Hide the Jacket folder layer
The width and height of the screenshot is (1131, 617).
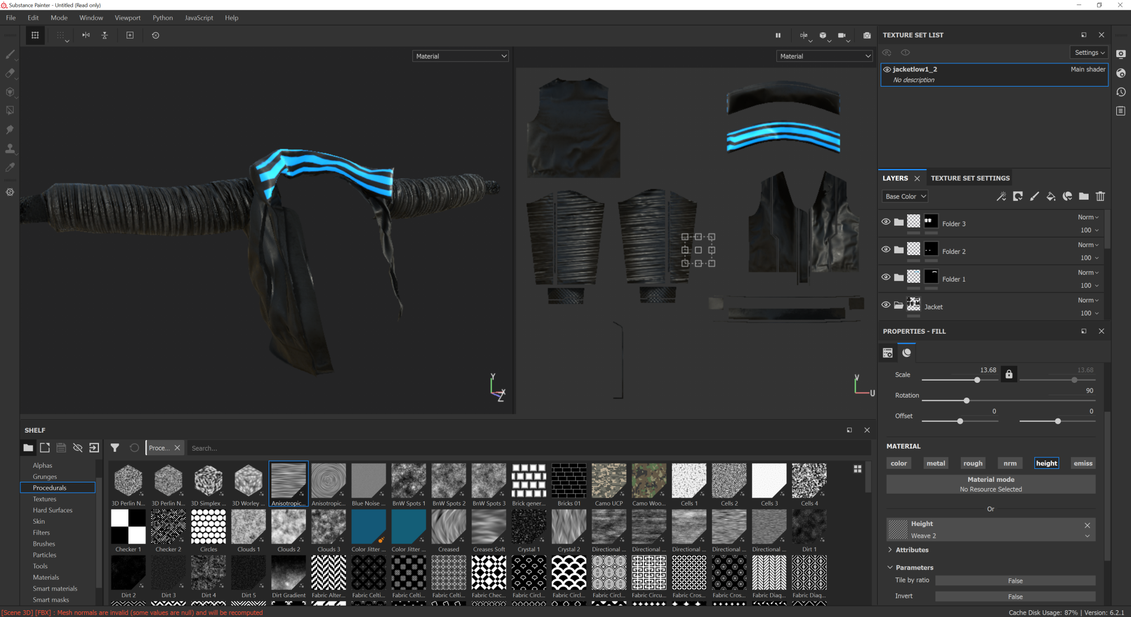tap(886, 305)
